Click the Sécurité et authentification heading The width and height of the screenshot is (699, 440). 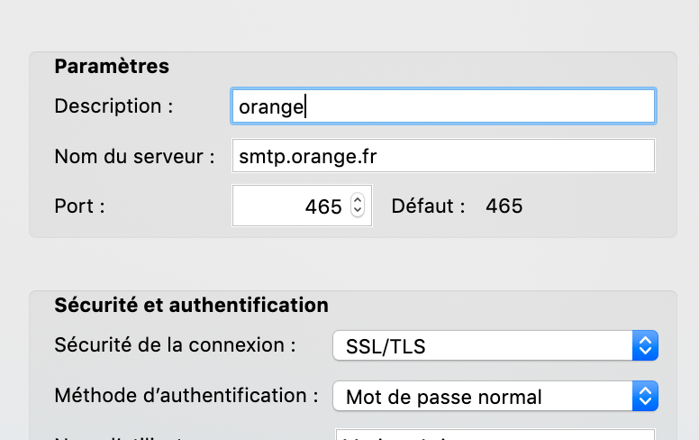click(x=191, y=305)
